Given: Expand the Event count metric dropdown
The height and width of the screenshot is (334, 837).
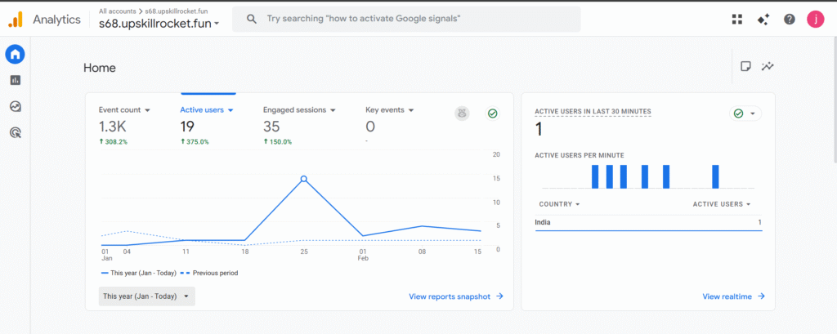Looking at the screenshot, I should point(147,110).
